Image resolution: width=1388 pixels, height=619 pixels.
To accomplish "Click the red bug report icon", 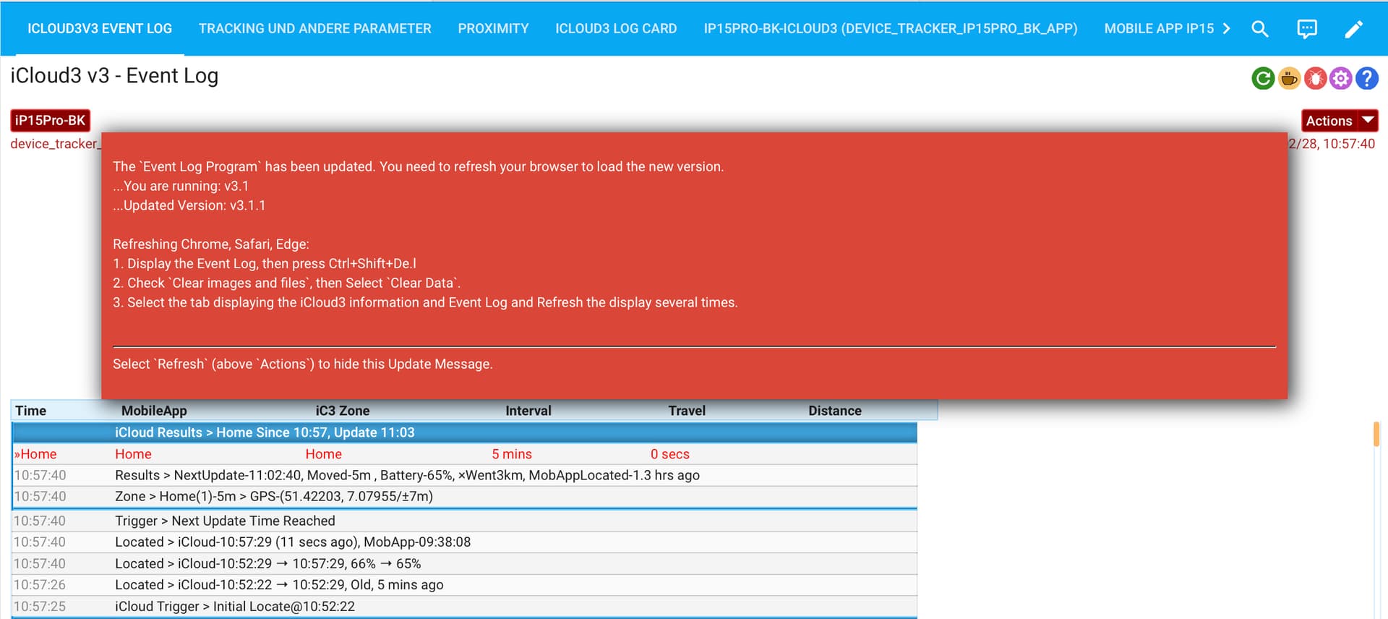I will tap(1315, 78).
